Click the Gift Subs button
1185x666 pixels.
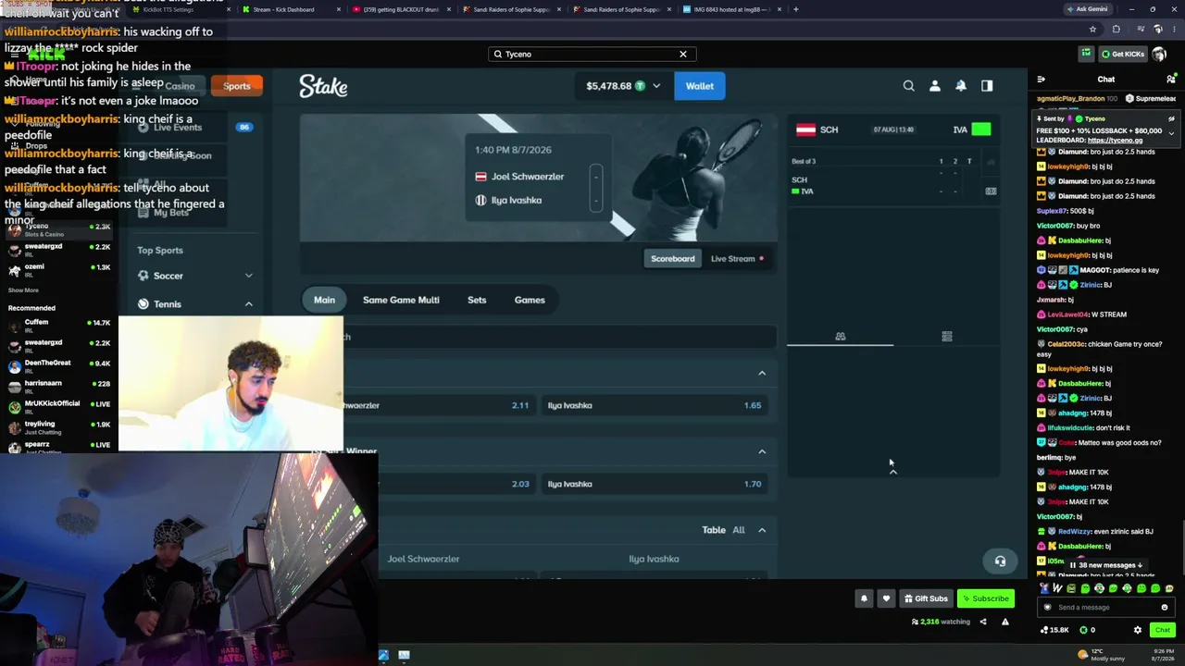tap(926, 598)
